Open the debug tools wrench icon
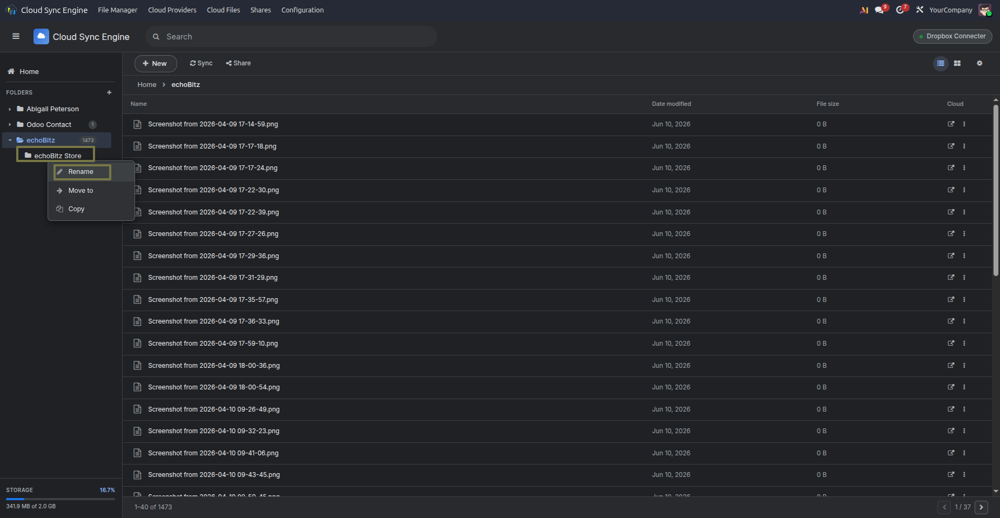1000x518 pixels. pyautogui.click(x=920, y=10)
